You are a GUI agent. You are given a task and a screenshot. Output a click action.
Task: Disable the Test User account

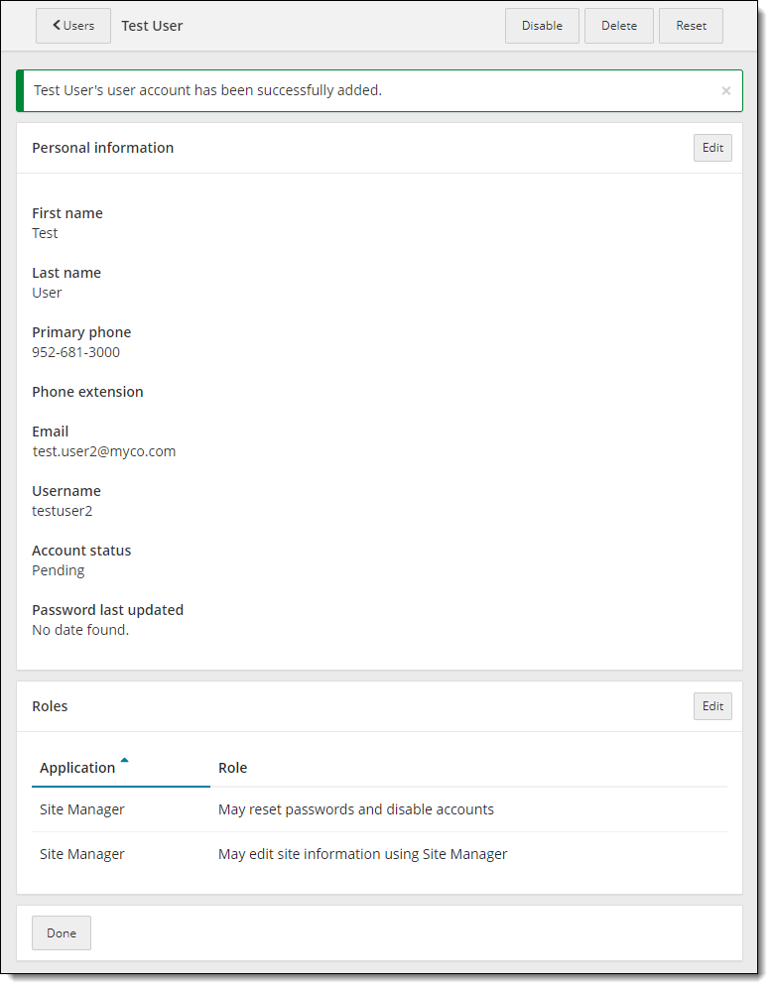pos(542,26)
